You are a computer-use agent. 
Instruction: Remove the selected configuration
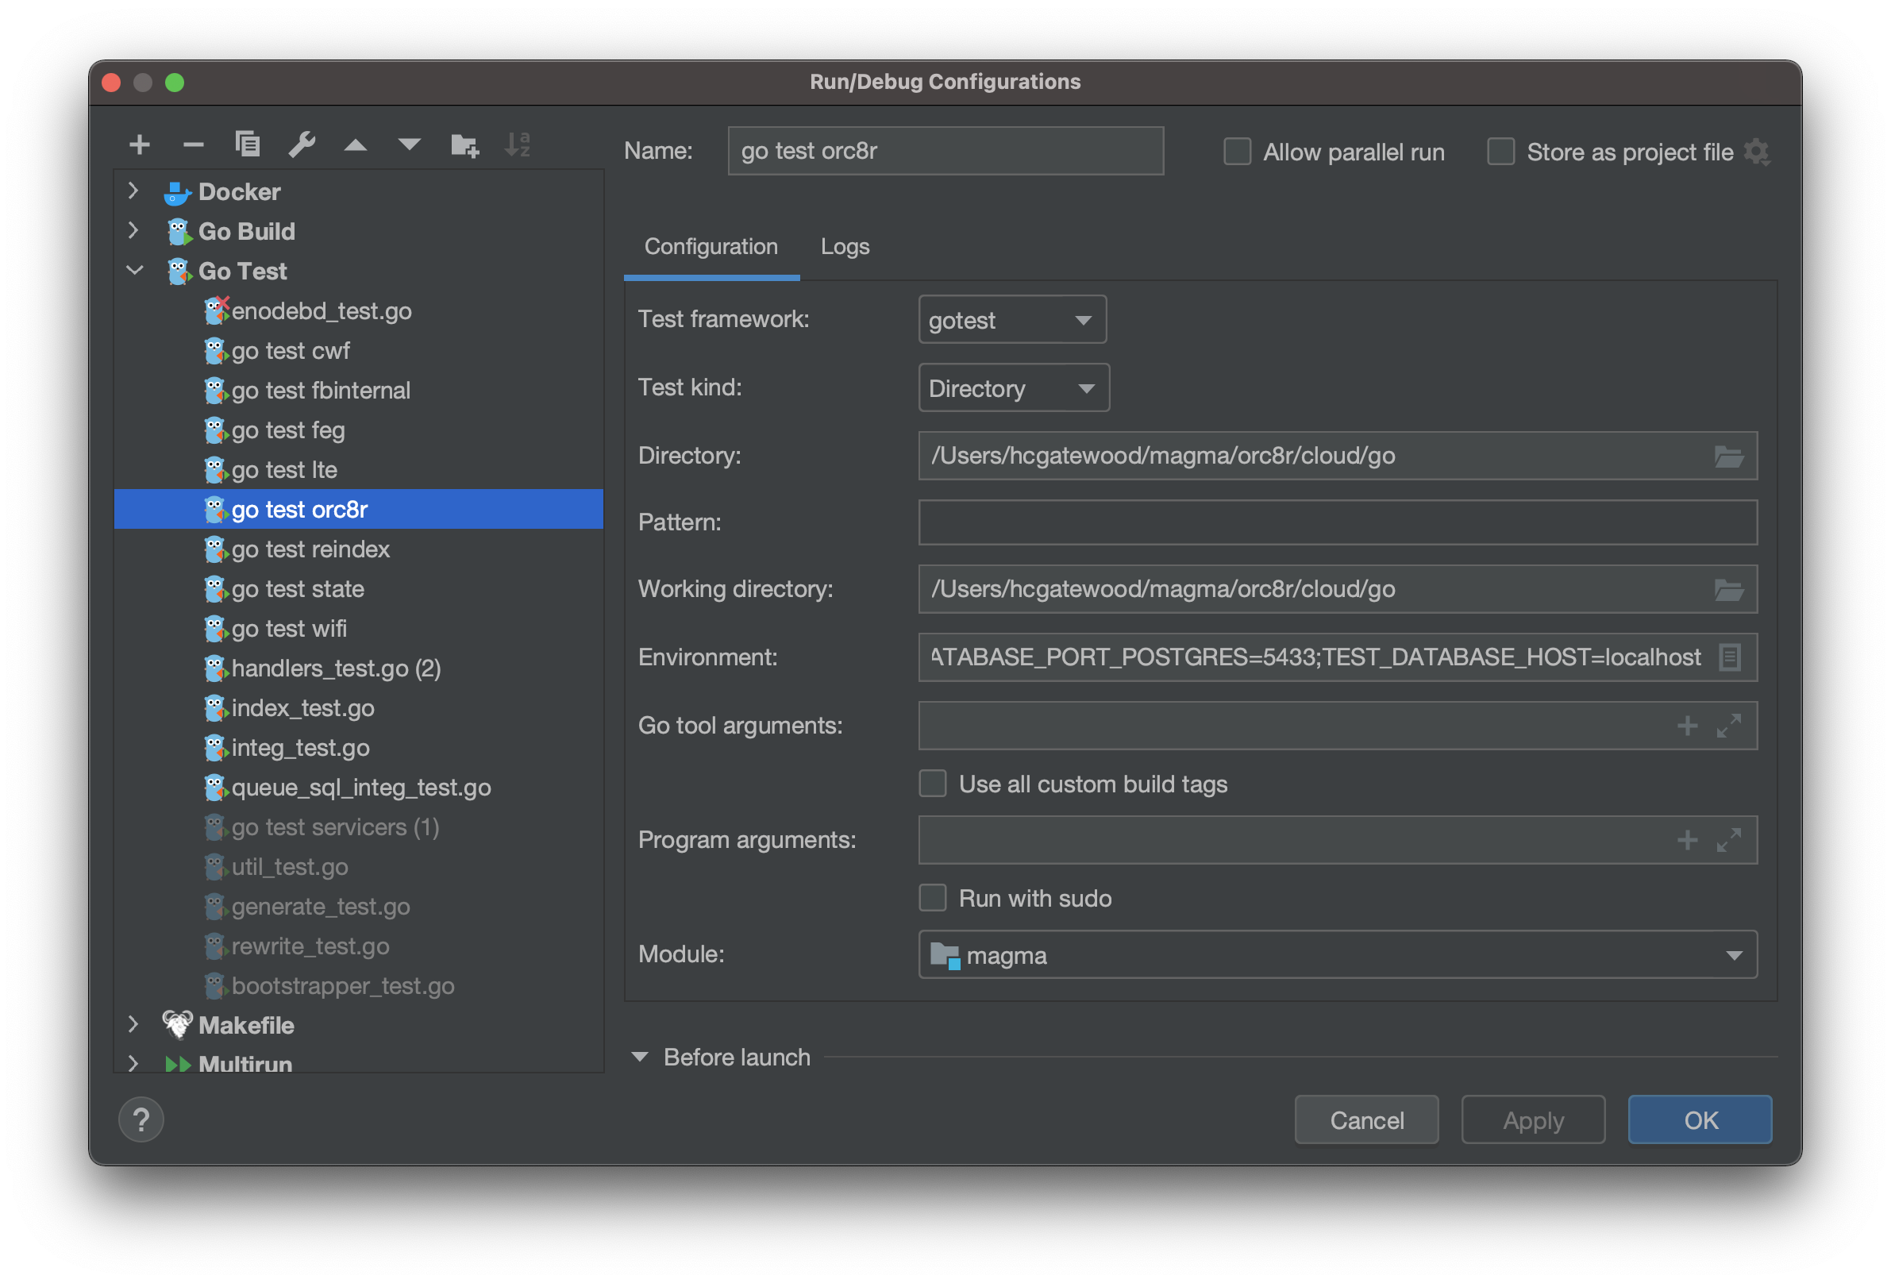(193, 144)
